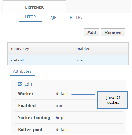Click the Buffer pool default value
Image resolution: width=132 pixels, height=135 pixels.
[62, 130]
